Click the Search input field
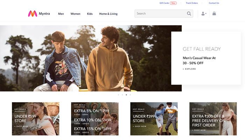Viewport: 245px width, 140px height. pos(159,14)
